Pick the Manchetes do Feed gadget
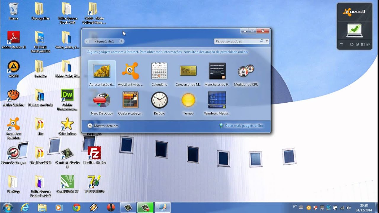Screen dimensions: 379x213 point(217,74)
